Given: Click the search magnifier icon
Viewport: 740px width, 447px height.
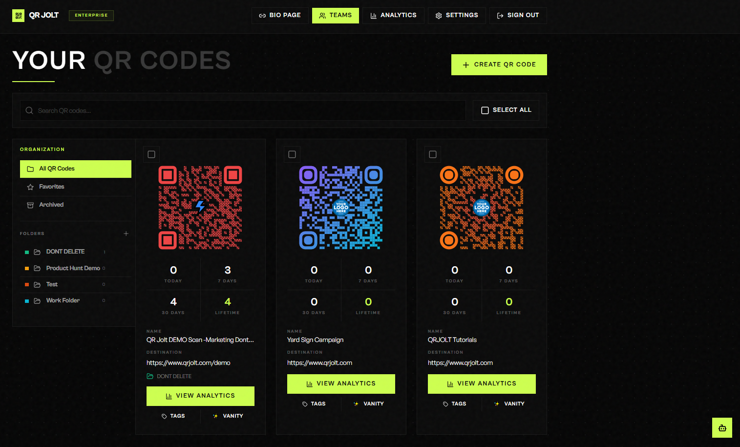Looking at the screenshot, I should pos(29,110).
